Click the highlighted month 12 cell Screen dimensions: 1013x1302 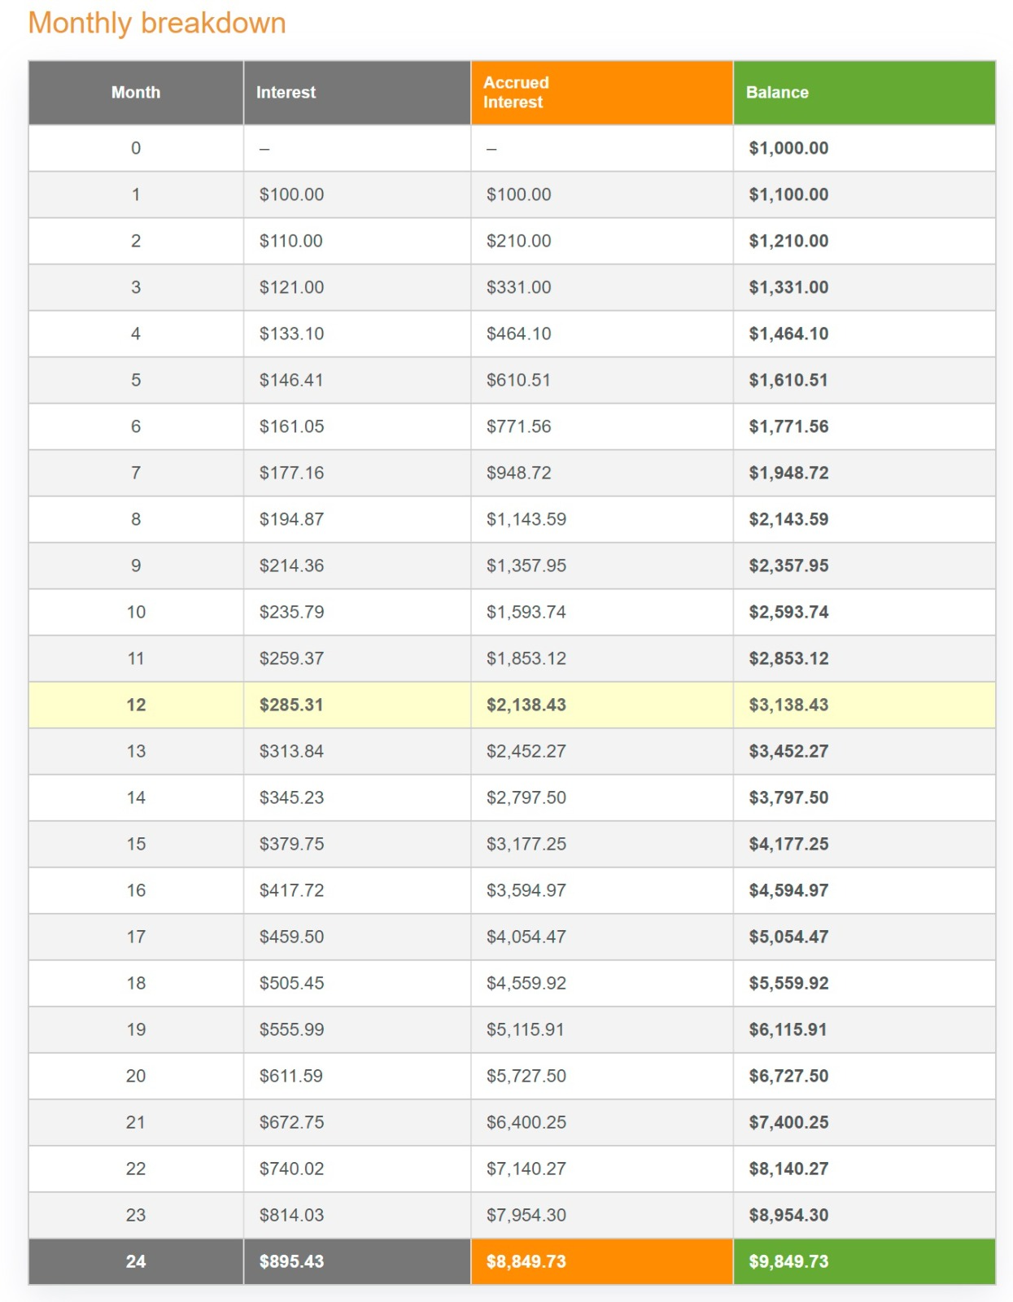coord(136,705)
